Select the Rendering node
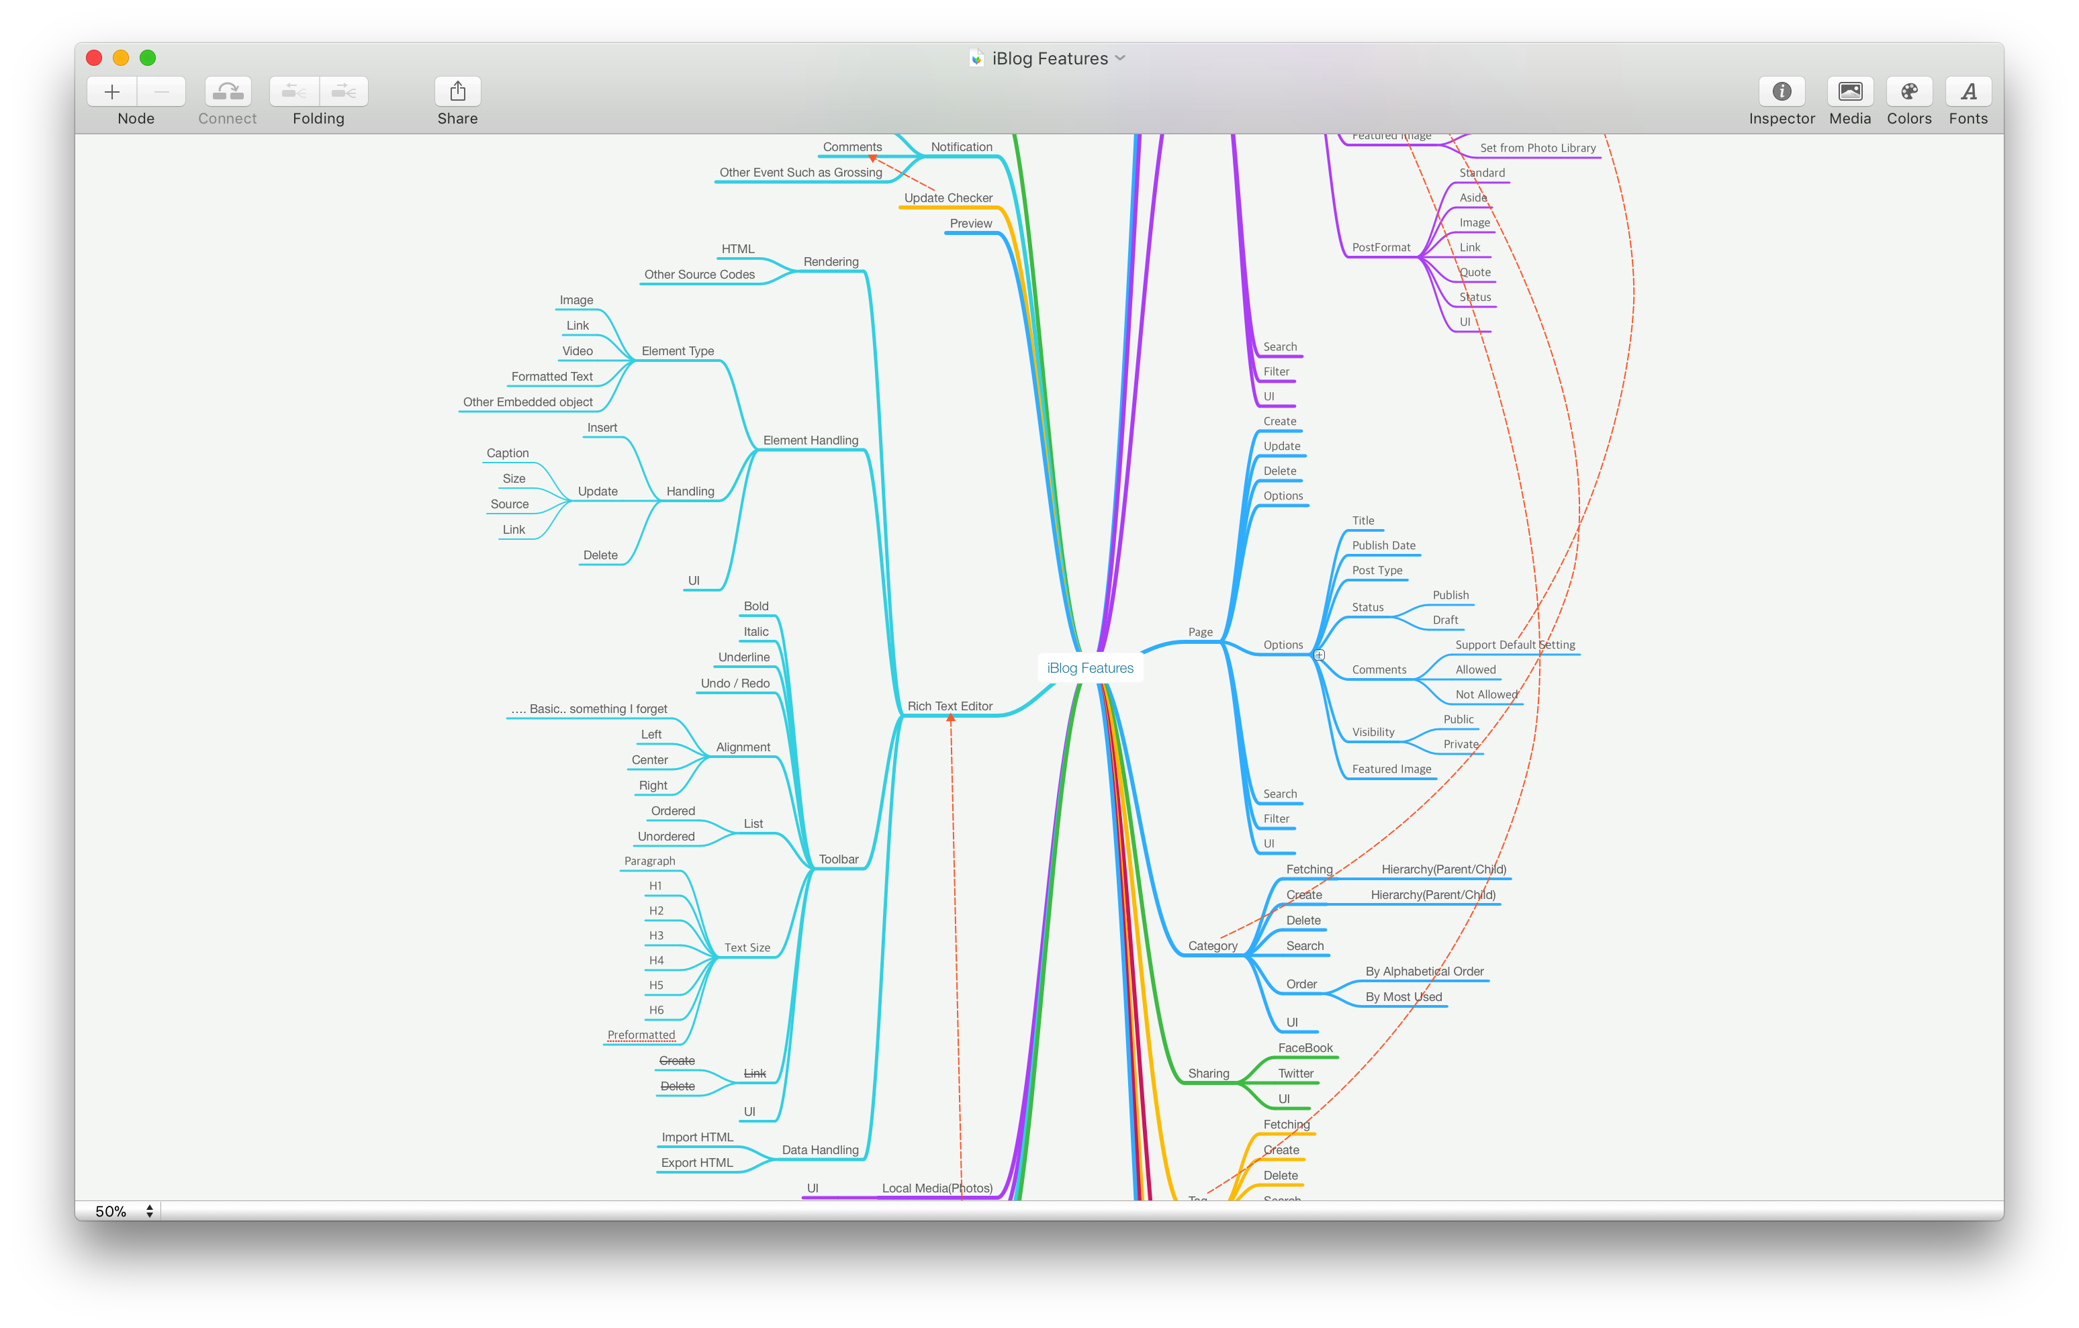The height and width of the screenshot is (1328, 2079). 831,262
